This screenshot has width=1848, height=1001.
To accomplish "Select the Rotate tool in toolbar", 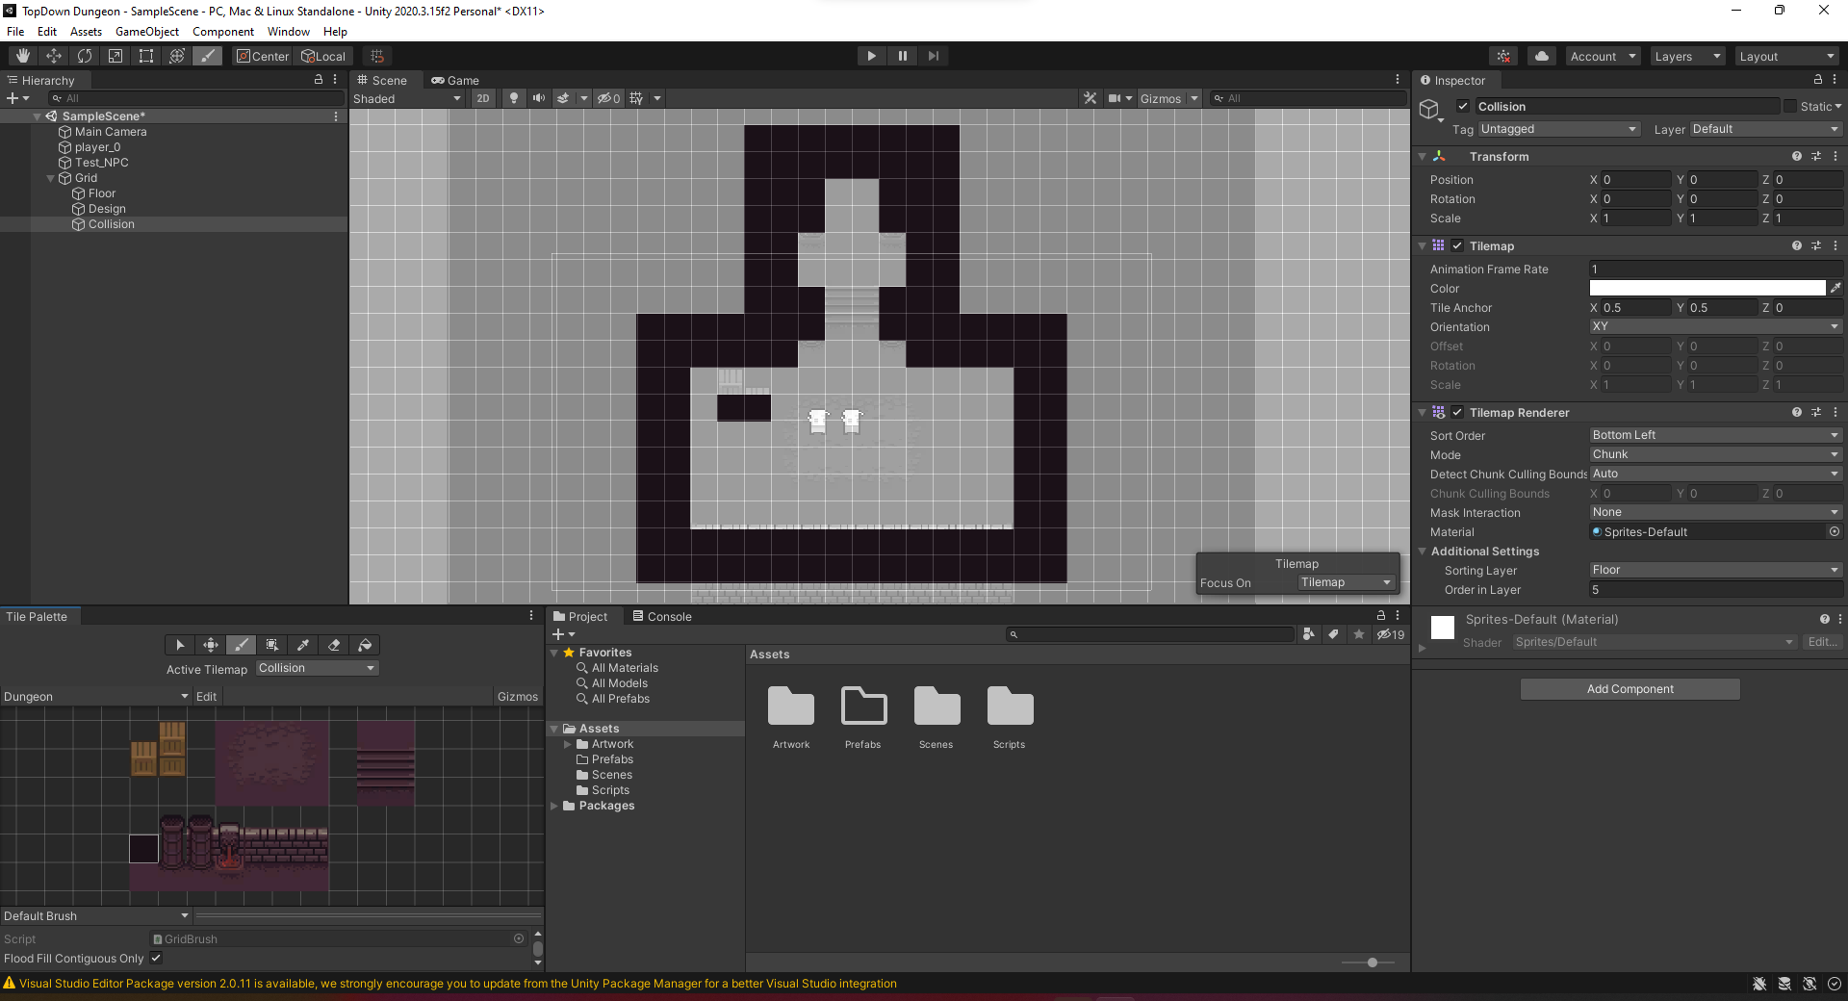I will pyautogui.click(x=85, y=56).
